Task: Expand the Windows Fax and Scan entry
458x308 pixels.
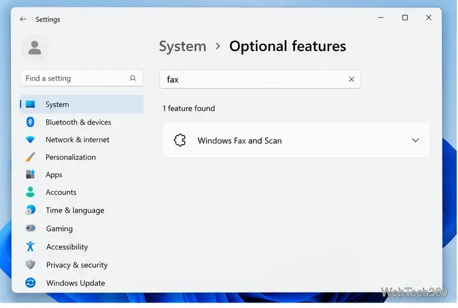Action: point(415,140)
